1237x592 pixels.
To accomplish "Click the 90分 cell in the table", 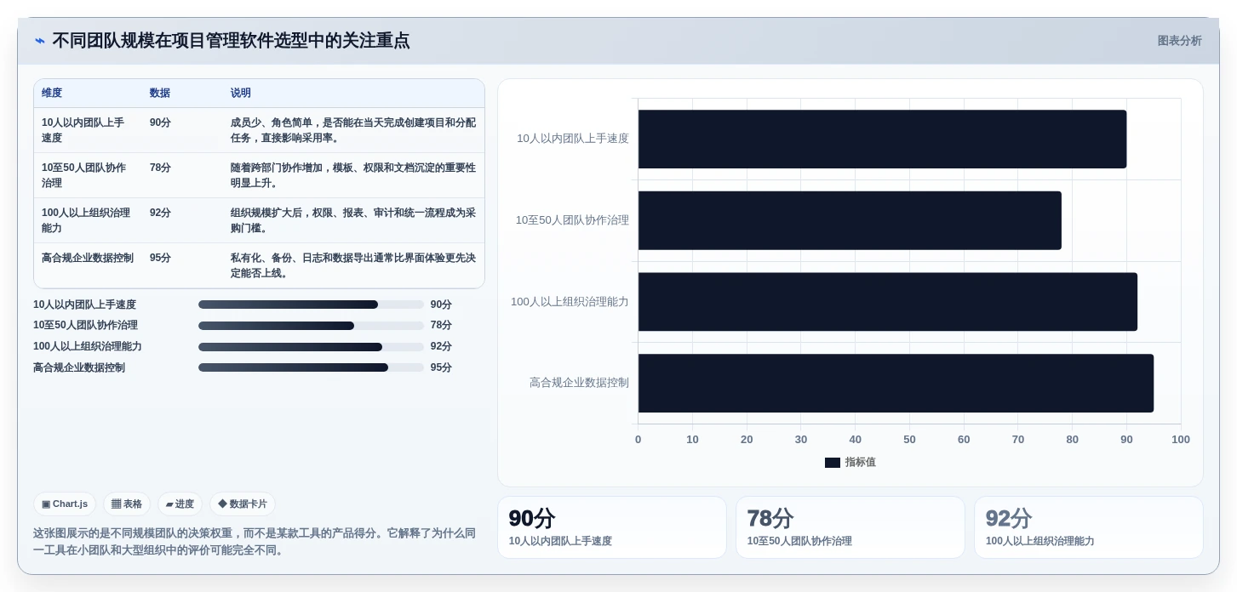I will click(160, 122).
